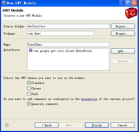139x132 pixels.
Task: Click the Remove interface button
Action: click(x=123, y=61)
